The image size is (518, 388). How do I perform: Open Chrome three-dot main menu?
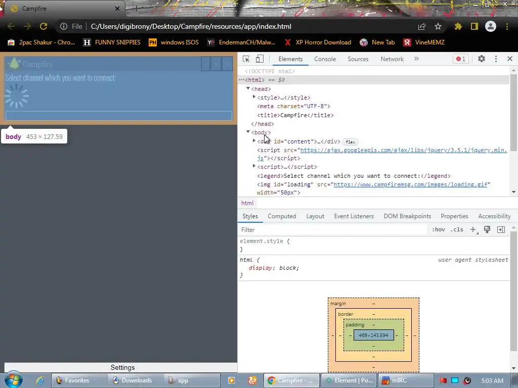[x=507, y=26]
